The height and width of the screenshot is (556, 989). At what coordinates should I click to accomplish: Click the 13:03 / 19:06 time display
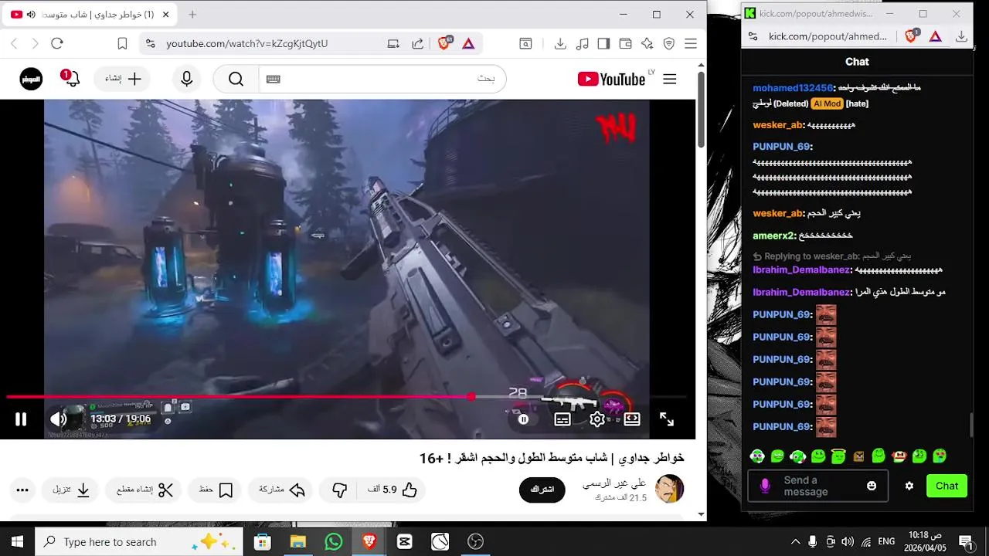click(x=121, y=419)
